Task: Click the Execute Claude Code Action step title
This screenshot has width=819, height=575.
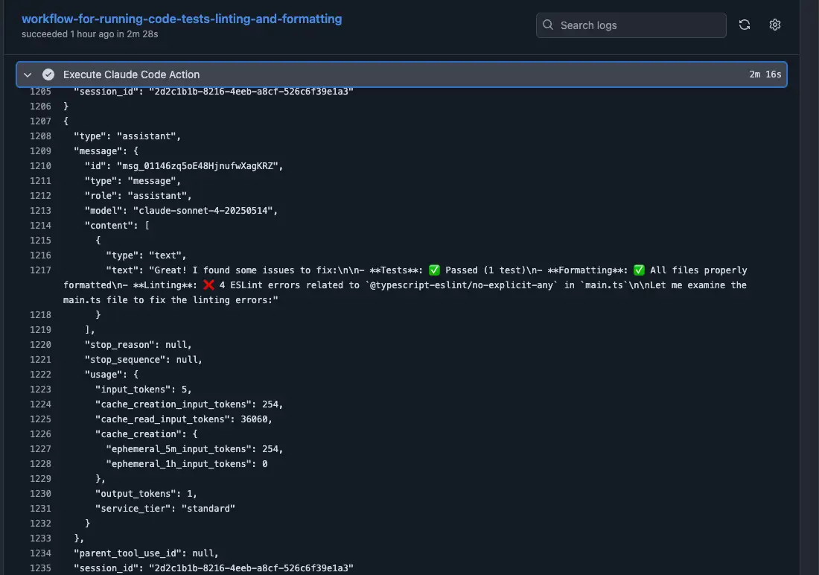Action: point(131,74)
